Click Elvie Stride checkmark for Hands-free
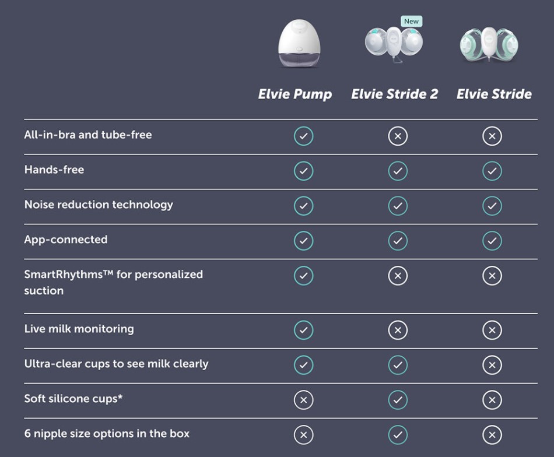Screen dimensions: 554x457 [492, 171]
